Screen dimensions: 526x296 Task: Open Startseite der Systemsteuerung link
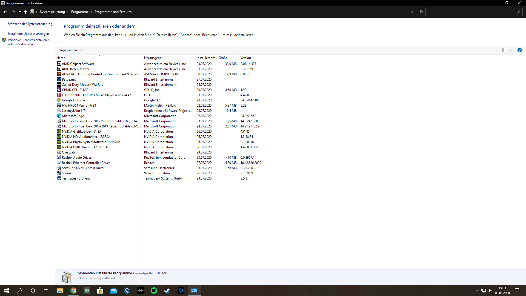(x=30, y=24)
